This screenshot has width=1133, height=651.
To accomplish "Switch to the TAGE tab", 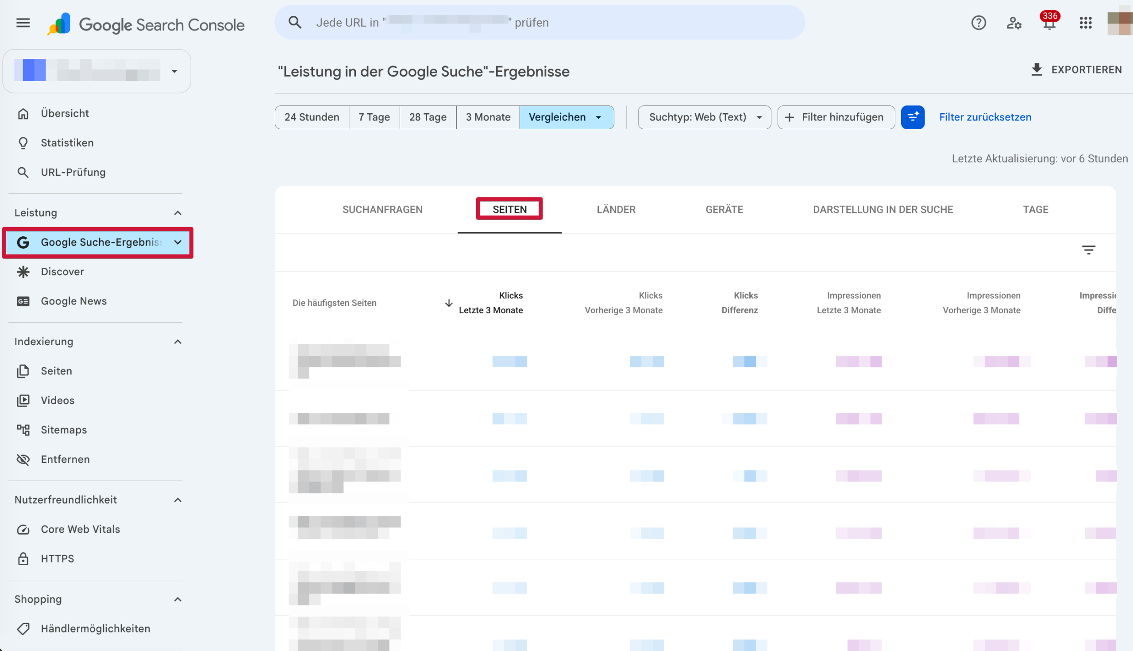I will (x=1035, y=209).
